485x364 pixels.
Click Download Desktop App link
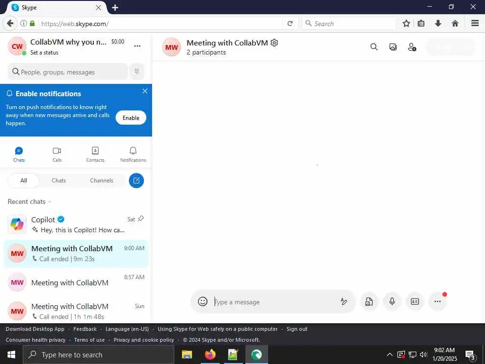[x=35, y=329]
